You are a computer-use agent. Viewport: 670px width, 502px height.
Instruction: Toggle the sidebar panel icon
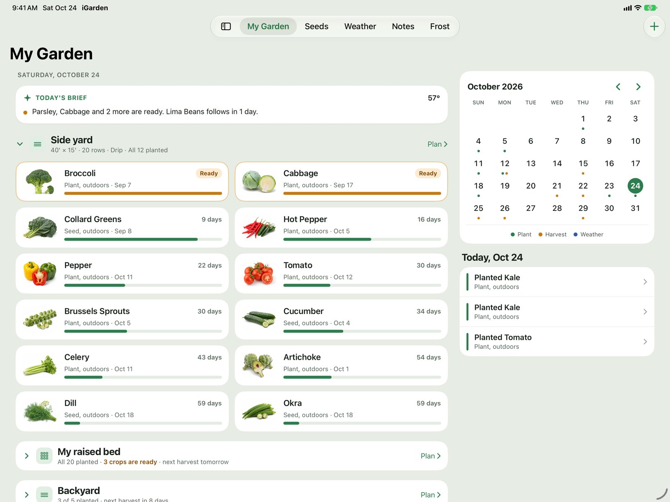click(226, 26)
